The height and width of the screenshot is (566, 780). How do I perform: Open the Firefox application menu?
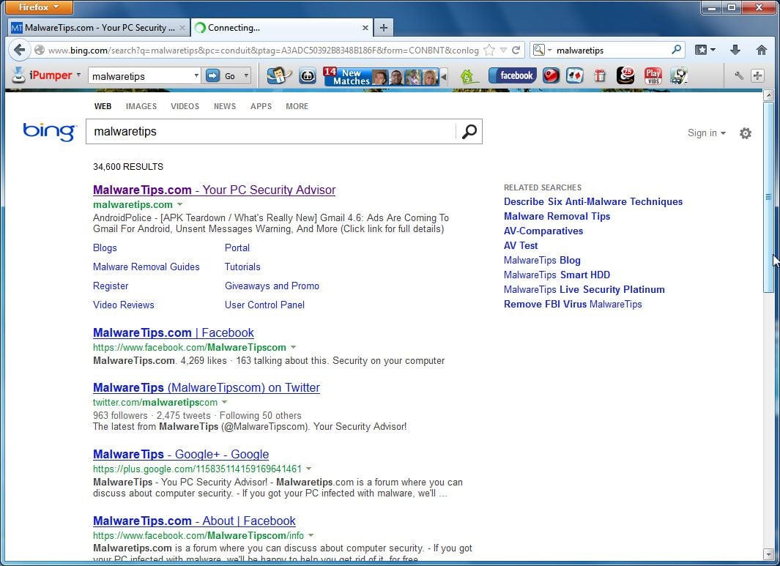click(x=39, y=7)
